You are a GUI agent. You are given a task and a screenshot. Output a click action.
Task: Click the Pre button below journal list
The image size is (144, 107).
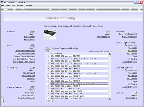pos(51,101)
